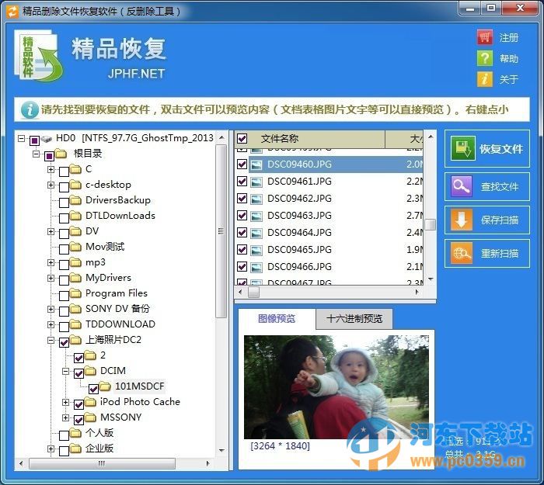This screenshot has width=544, height=485.
Task: Click the 恢复文件 button label
Action: (x=501, y=149)
